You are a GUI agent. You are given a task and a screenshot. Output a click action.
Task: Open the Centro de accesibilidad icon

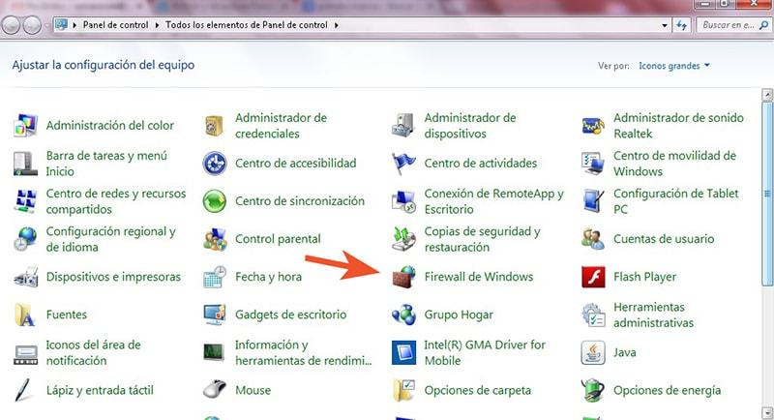tap(214, 164)
